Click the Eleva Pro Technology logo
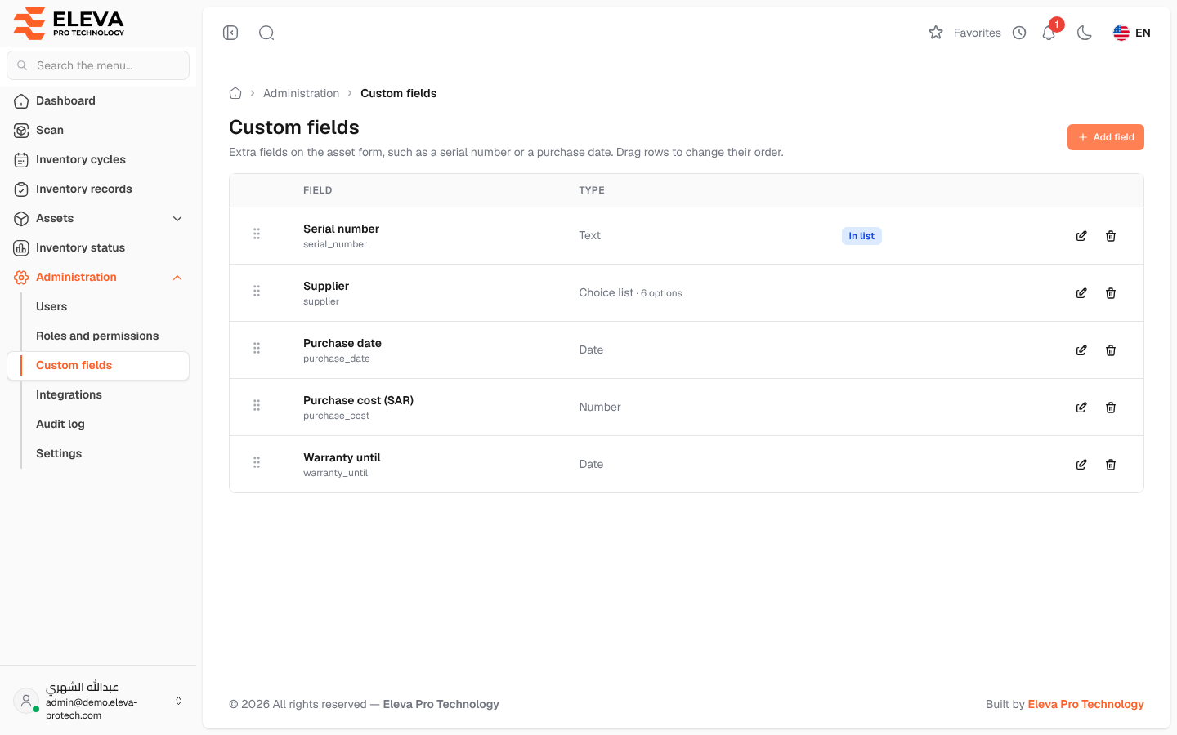 (x=69, y=24)
